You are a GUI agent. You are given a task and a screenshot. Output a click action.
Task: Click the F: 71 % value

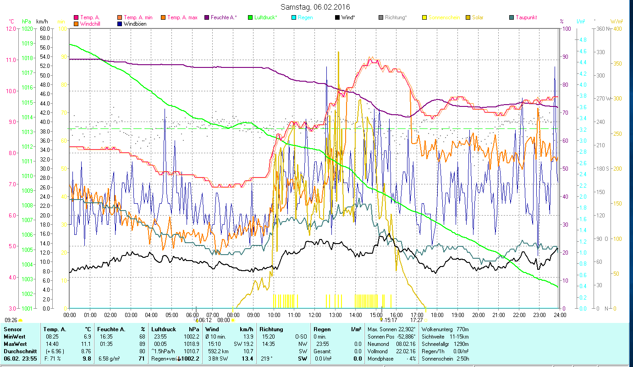pos(52,359)
